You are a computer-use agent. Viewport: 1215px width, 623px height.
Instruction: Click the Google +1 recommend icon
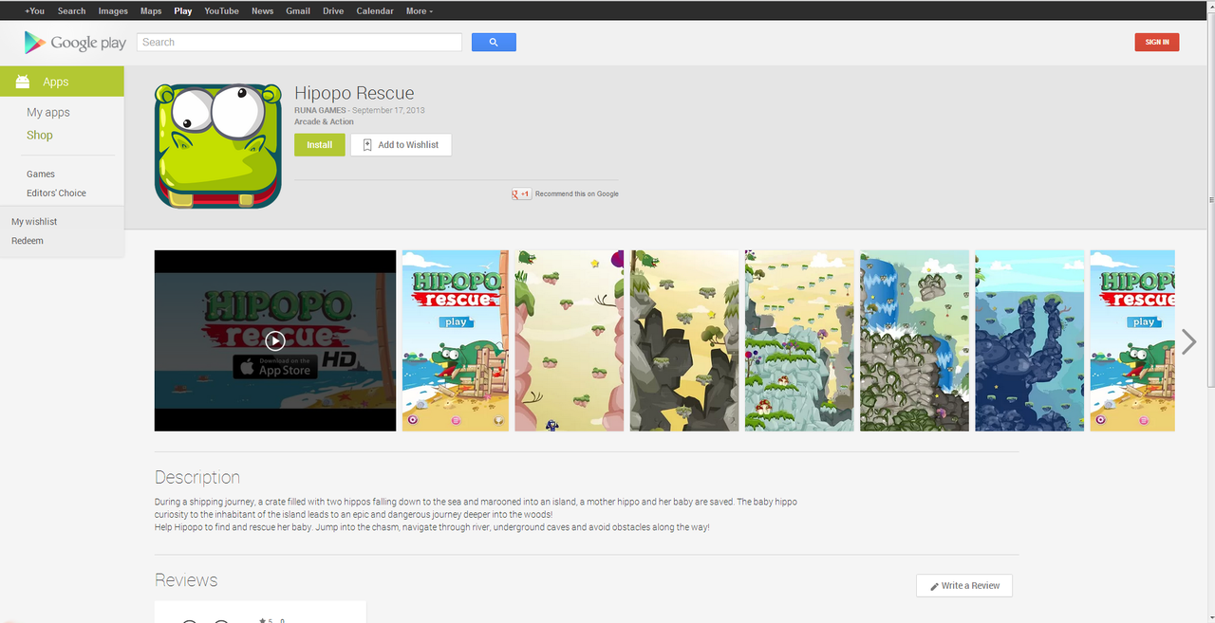tap(521, 193)
